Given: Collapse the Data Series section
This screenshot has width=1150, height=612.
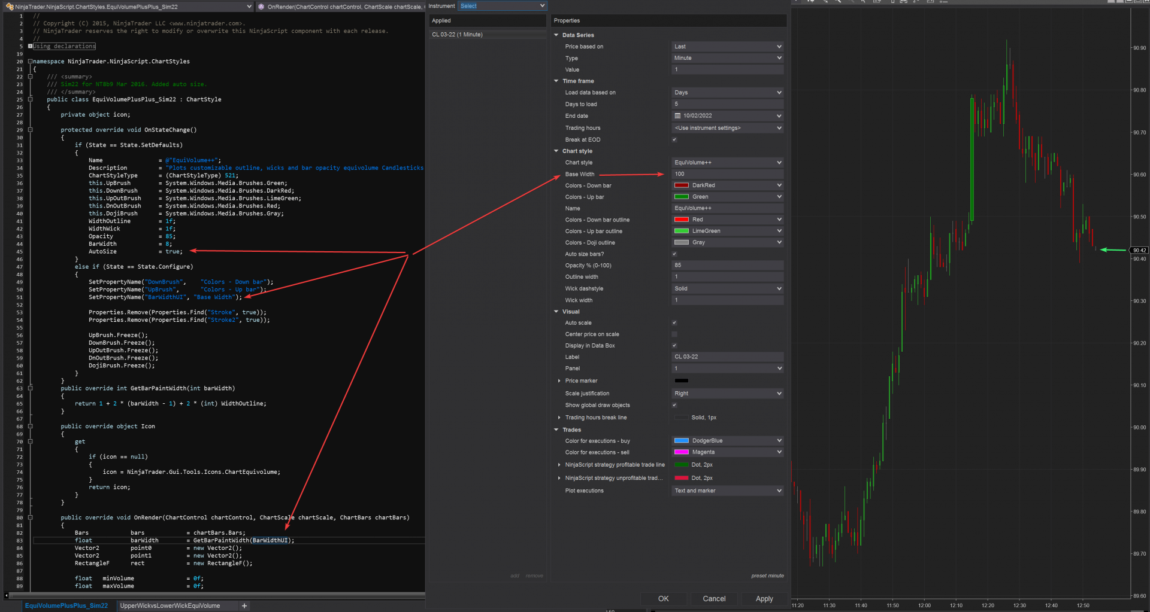Looking at the screenshot, I should (556, 35).
